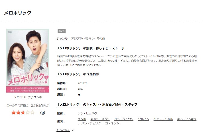
Task: Open cast member ハン・ジェソク's page
Action: click(91, 124)
